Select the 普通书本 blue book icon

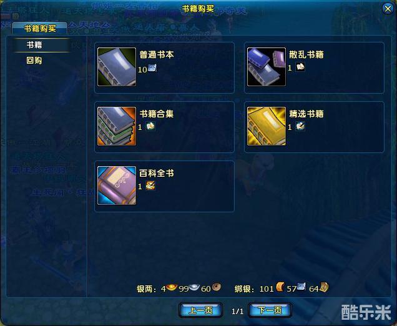tap(117, 67)
